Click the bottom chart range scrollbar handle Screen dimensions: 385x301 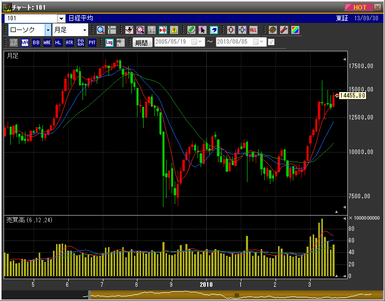point(236,295)
